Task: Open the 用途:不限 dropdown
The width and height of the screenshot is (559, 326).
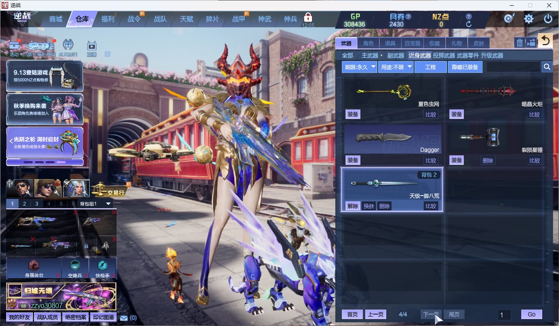Action: [x=396, y=67]
